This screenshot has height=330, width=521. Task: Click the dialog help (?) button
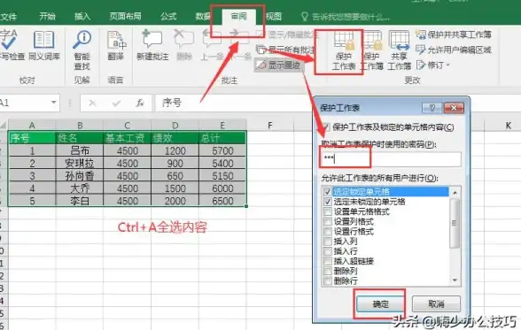tap(432, 108)
